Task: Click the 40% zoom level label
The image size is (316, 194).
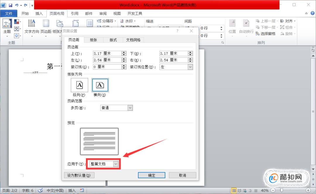Action: [x=265, y=190]
